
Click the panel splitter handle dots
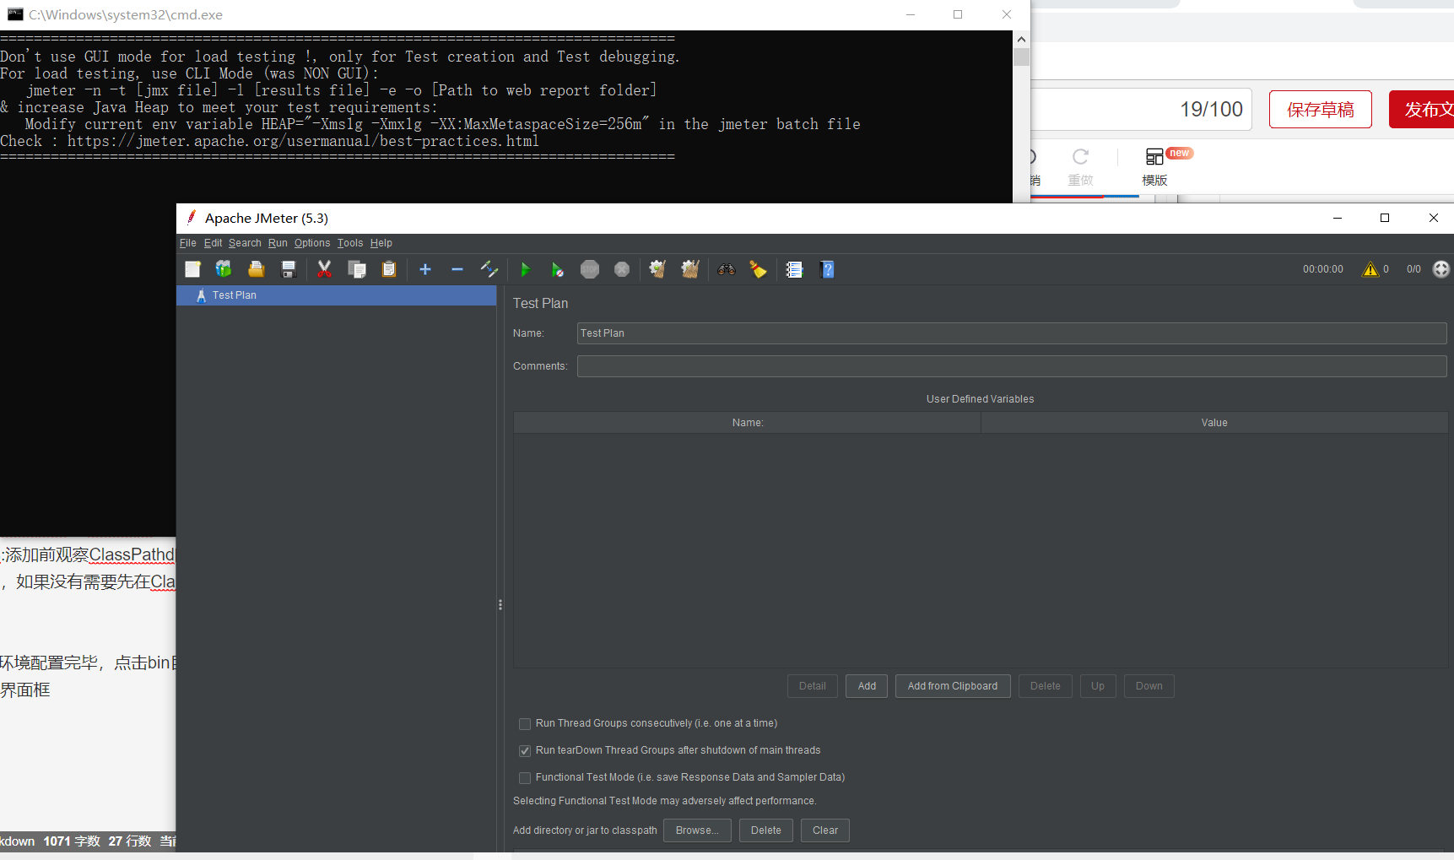500,604
